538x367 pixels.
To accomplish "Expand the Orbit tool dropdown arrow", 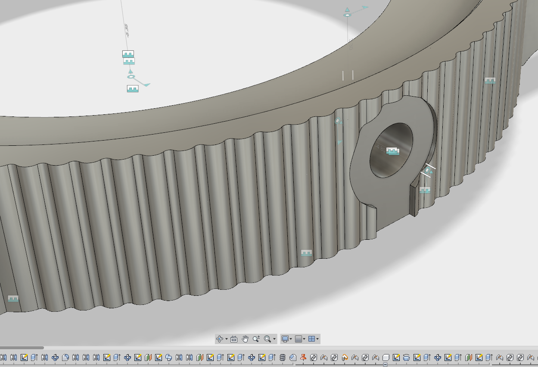I will coord(226,339).
